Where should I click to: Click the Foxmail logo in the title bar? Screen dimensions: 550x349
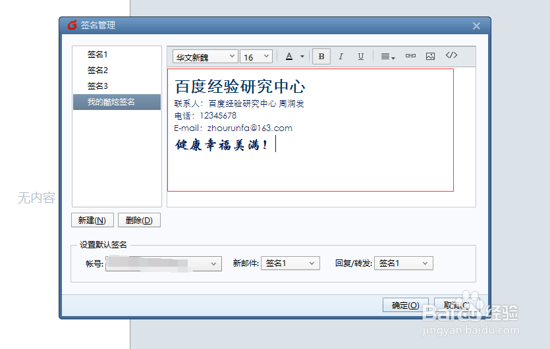(x=72, y=25)
